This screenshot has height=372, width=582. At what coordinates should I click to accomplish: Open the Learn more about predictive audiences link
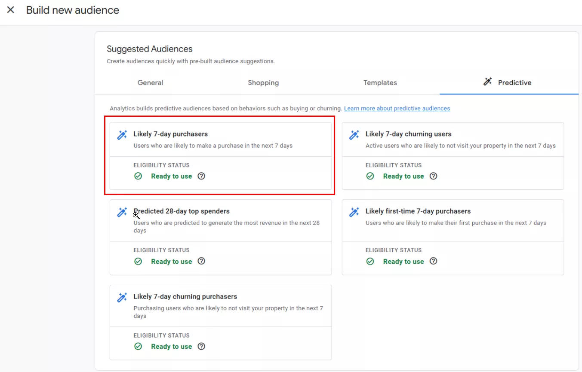[x=397, y=108]
